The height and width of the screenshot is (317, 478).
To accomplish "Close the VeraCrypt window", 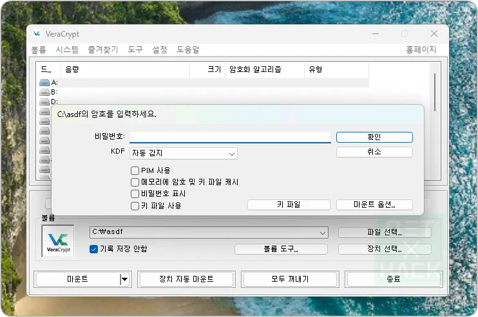I will coord(434,33).
